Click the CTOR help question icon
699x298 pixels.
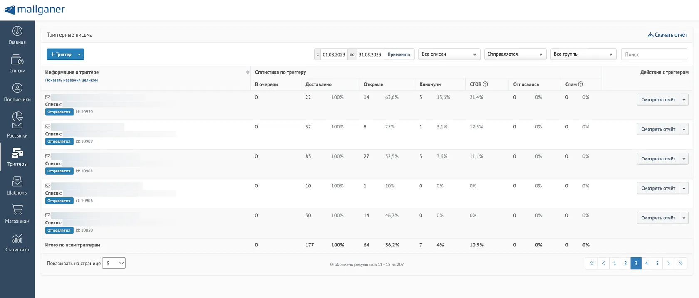point(485,84)
